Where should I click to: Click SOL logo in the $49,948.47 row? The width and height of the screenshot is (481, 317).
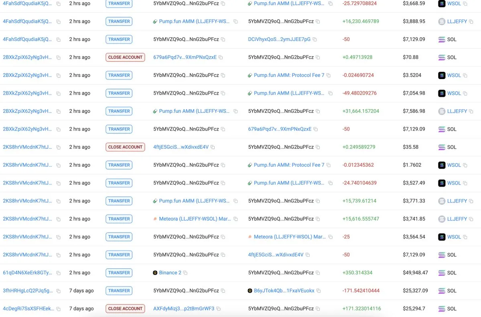tap(442, 273)
